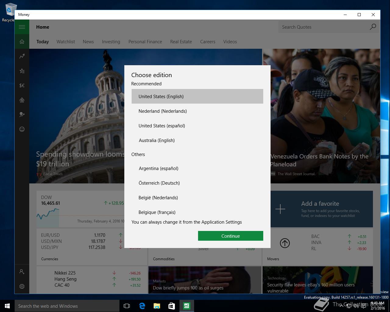Click the BAC mover row
This screenshot has width=390, height=312.
(x=339, y=236)
